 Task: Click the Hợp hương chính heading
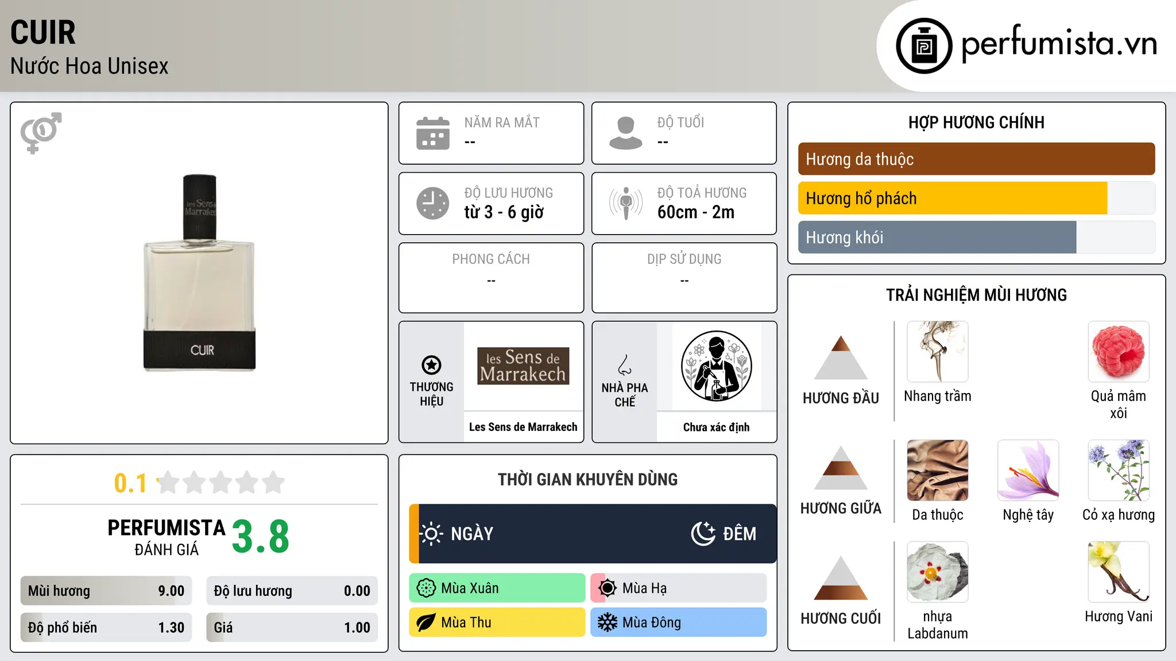pyautogui.click(x=976, y=122)
